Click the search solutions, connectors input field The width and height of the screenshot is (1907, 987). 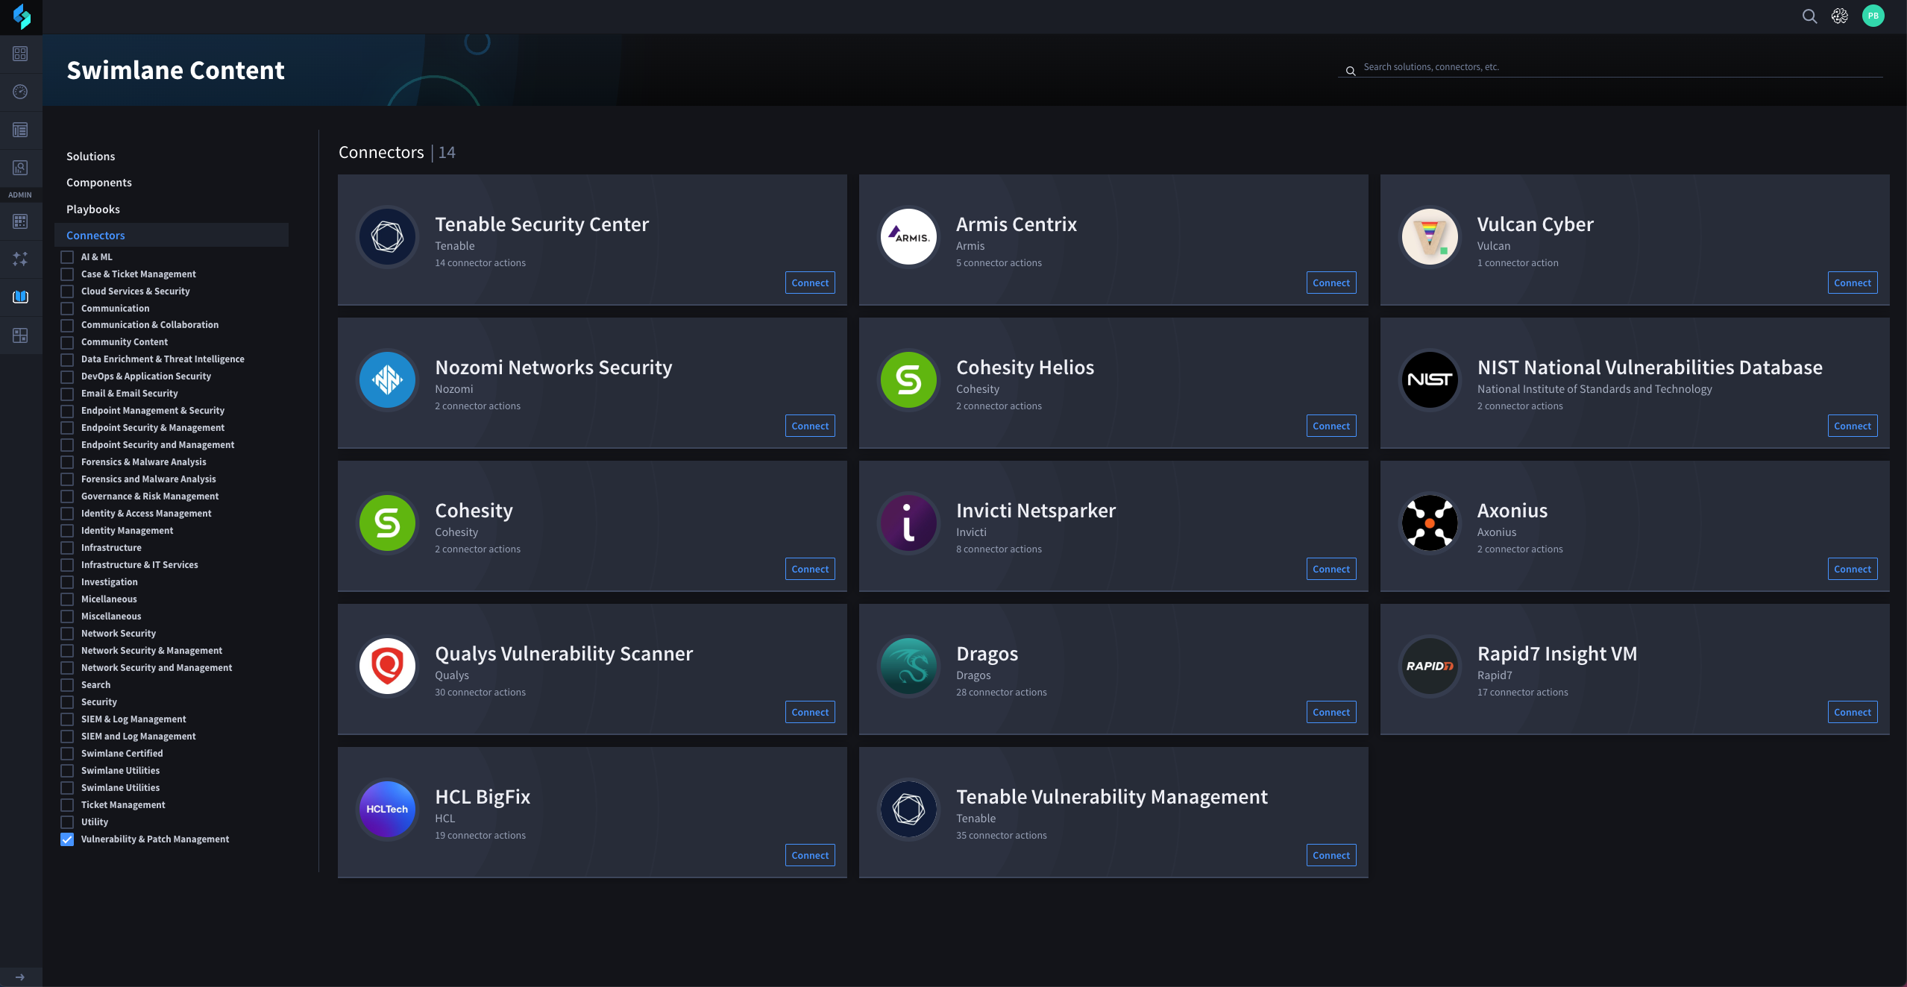1611,67
